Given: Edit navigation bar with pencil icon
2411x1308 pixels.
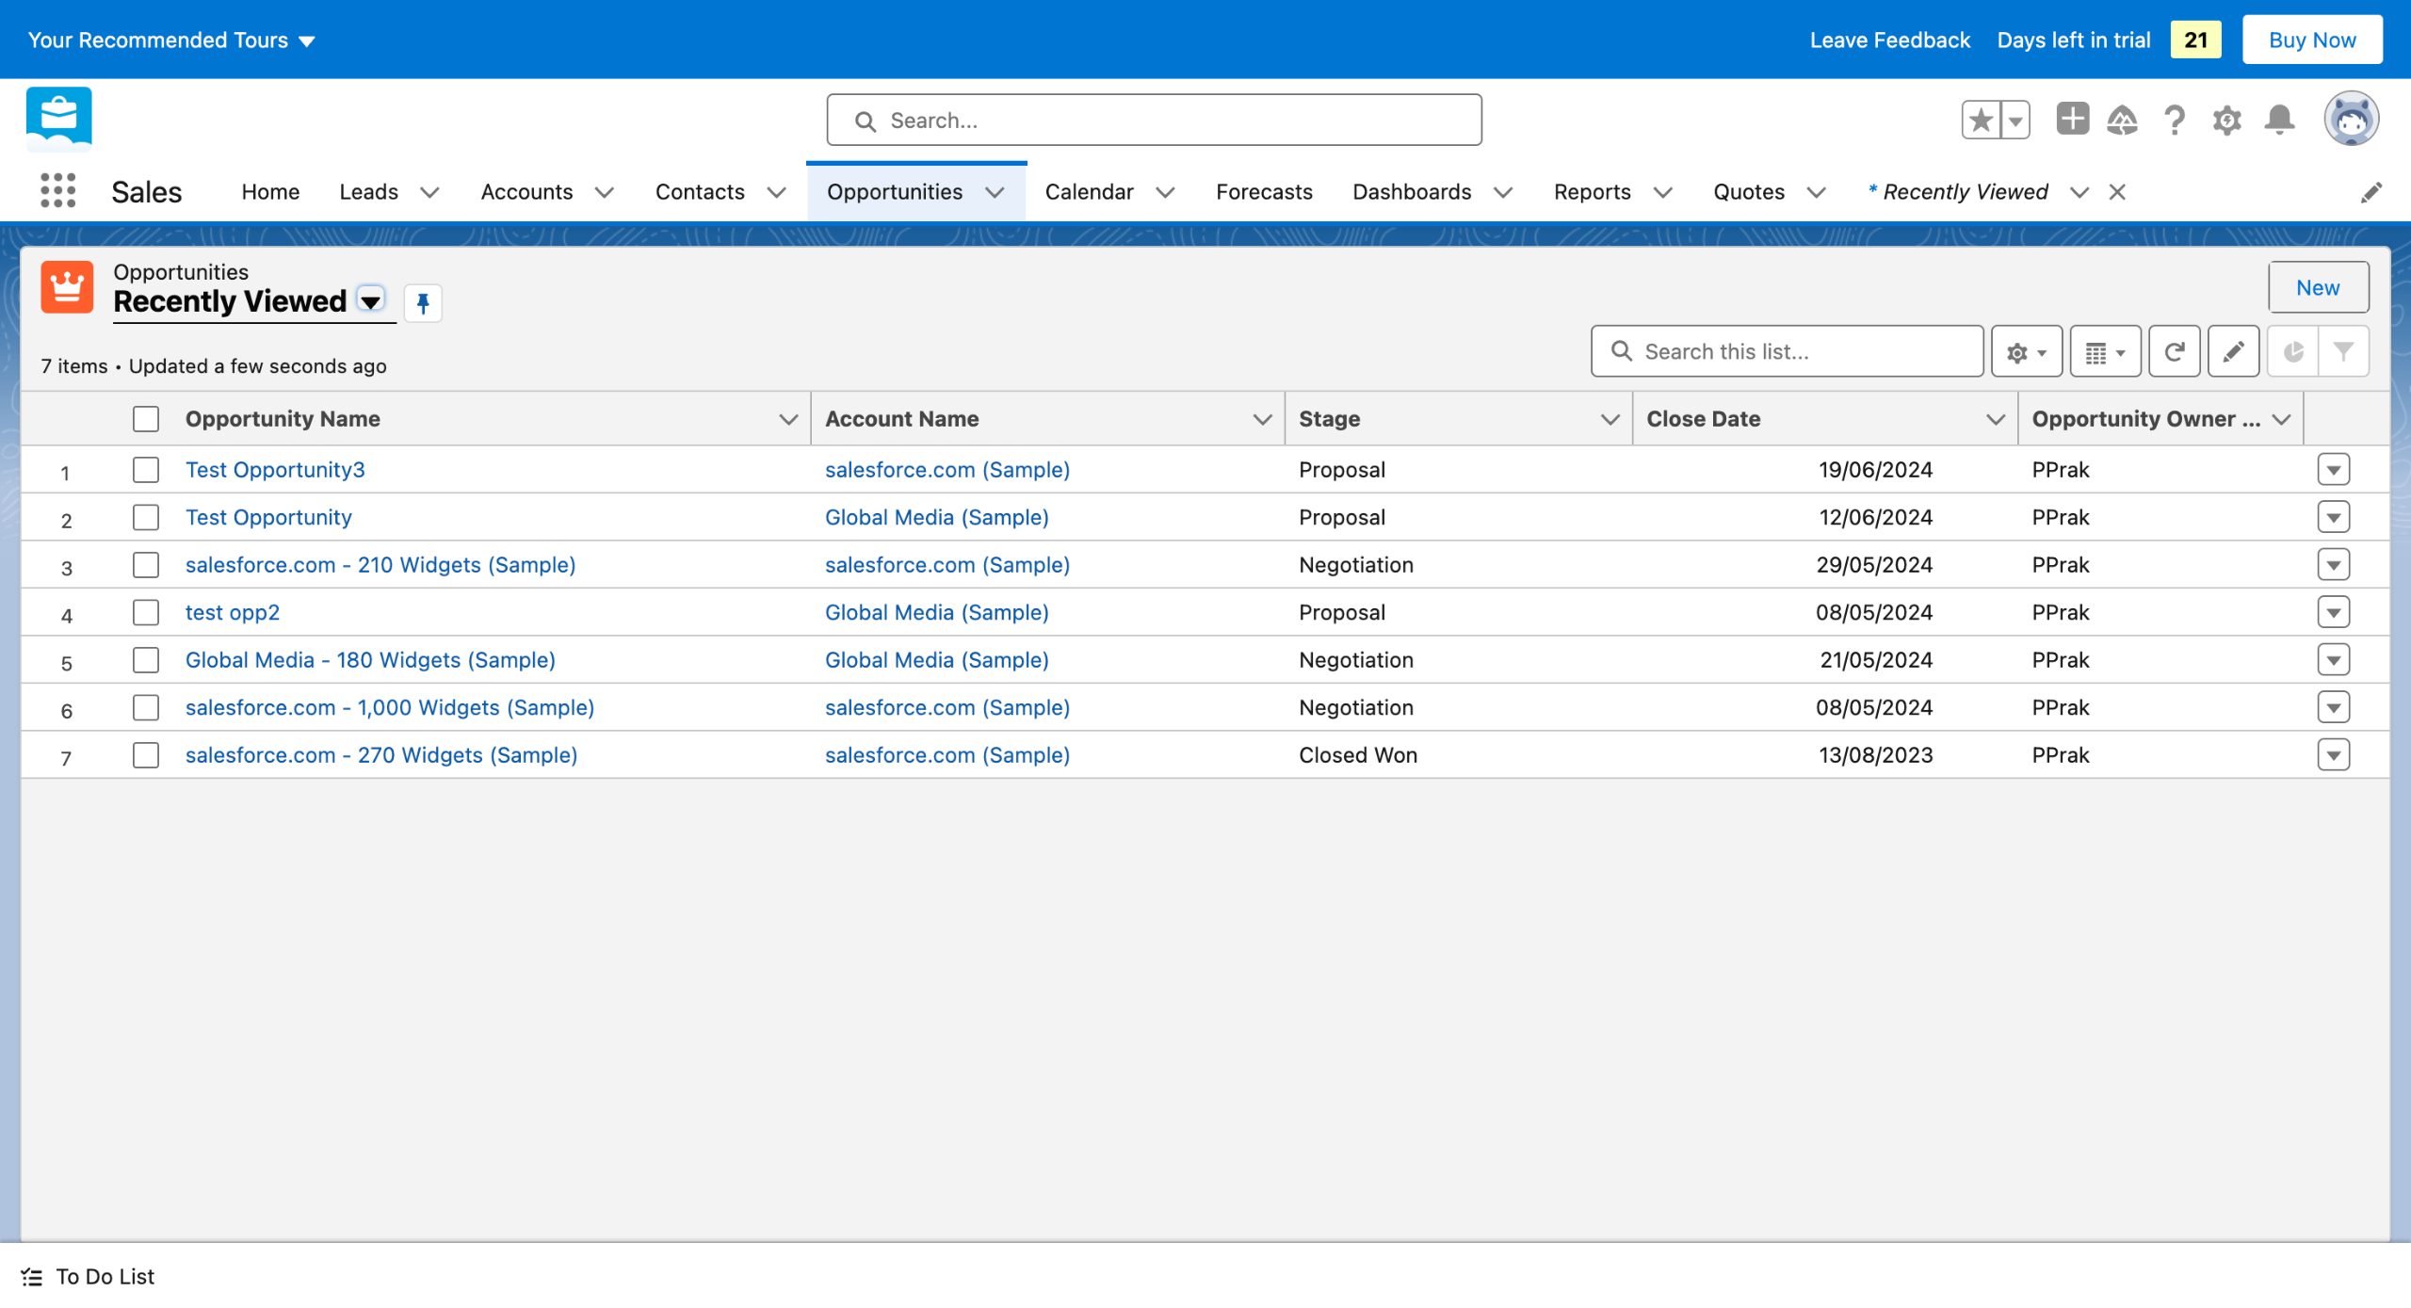Looking at the screenshot, I should (2371, 192).
